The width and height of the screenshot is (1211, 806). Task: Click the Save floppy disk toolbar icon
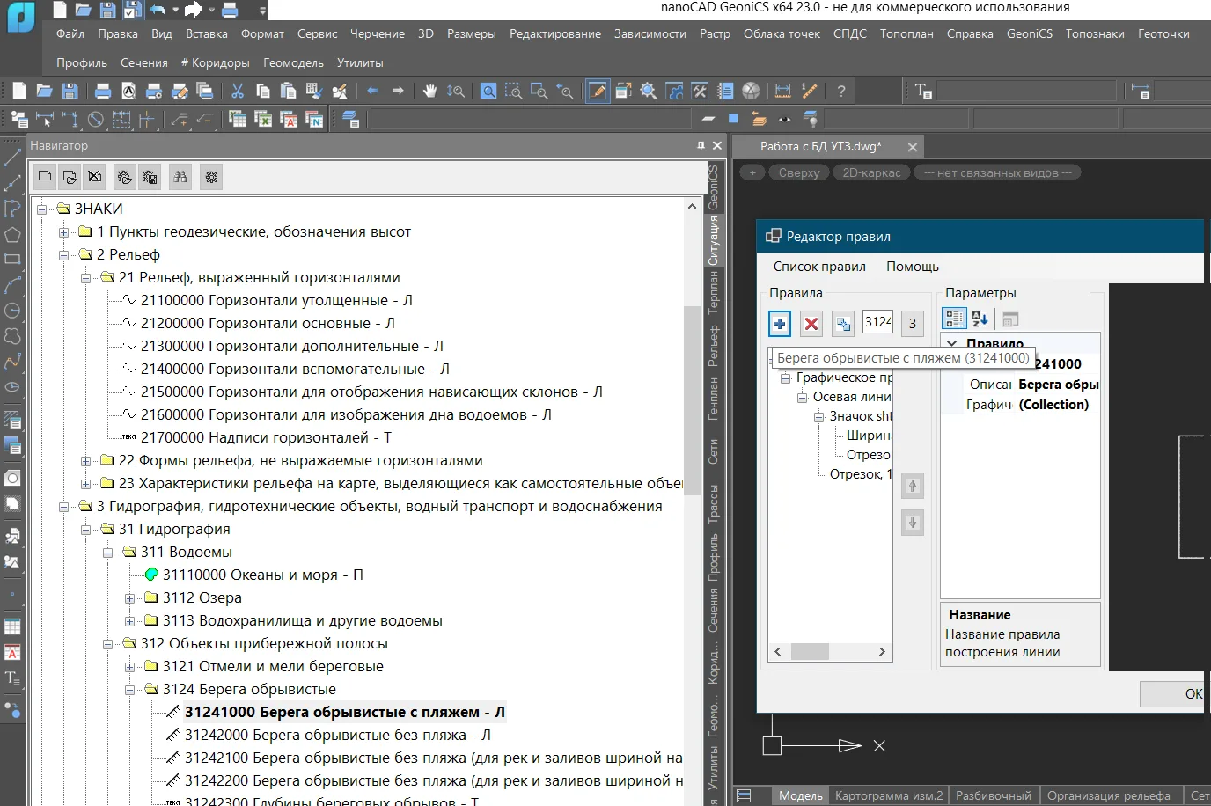click(70, 91)
